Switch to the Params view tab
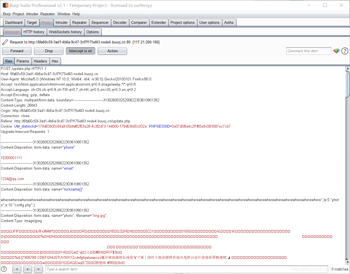350x274 pixels. click(23, 61)
